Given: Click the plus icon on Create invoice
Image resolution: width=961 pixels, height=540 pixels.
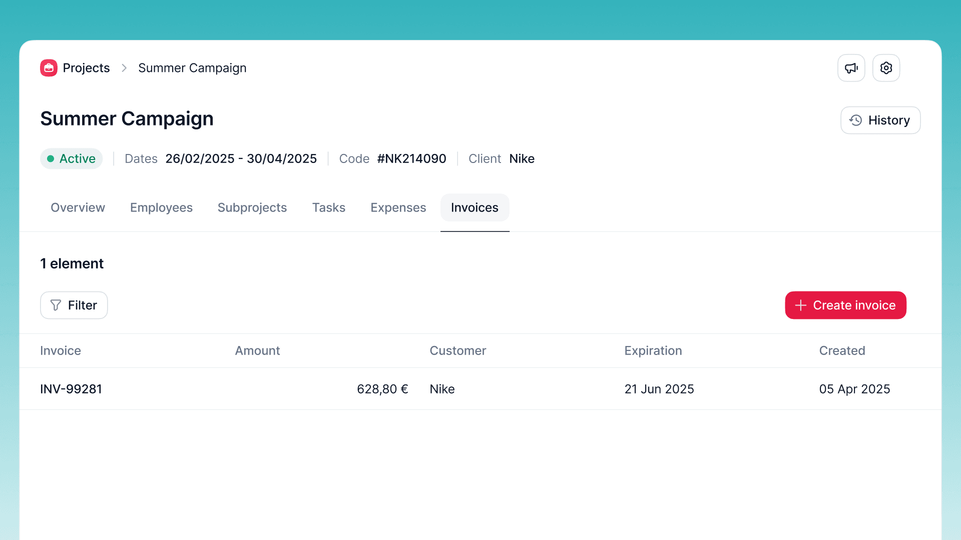Looking at the screenshot, I should [800, 305].
